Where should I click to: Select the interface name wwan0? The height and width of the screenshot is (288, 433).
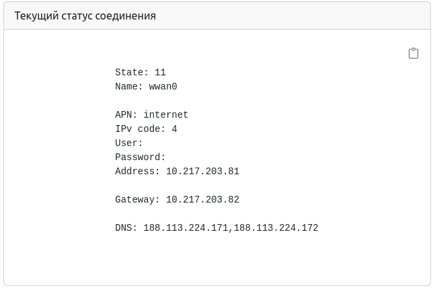tap(163, 87)
